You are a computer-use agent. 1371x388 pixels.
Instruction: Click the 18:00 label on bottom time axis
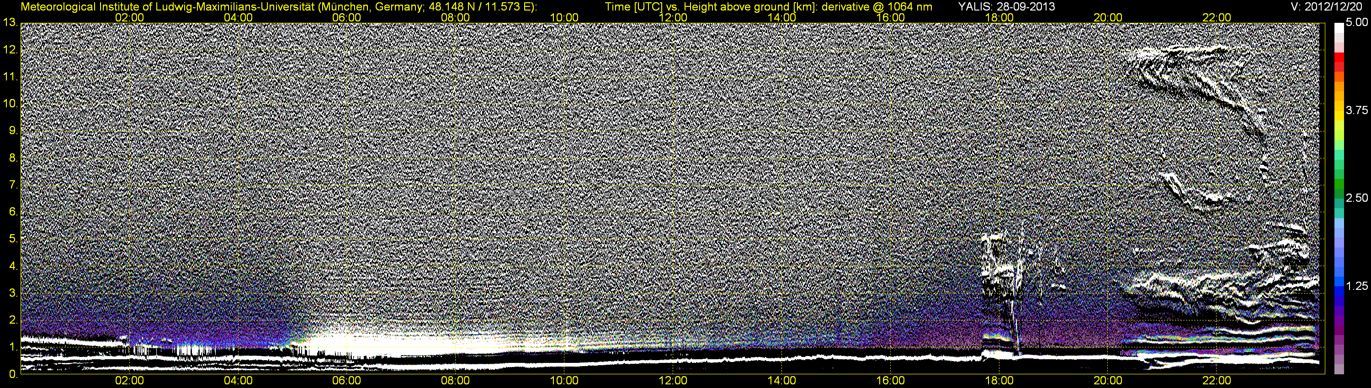pyautogui.click(x=999, y=381)
